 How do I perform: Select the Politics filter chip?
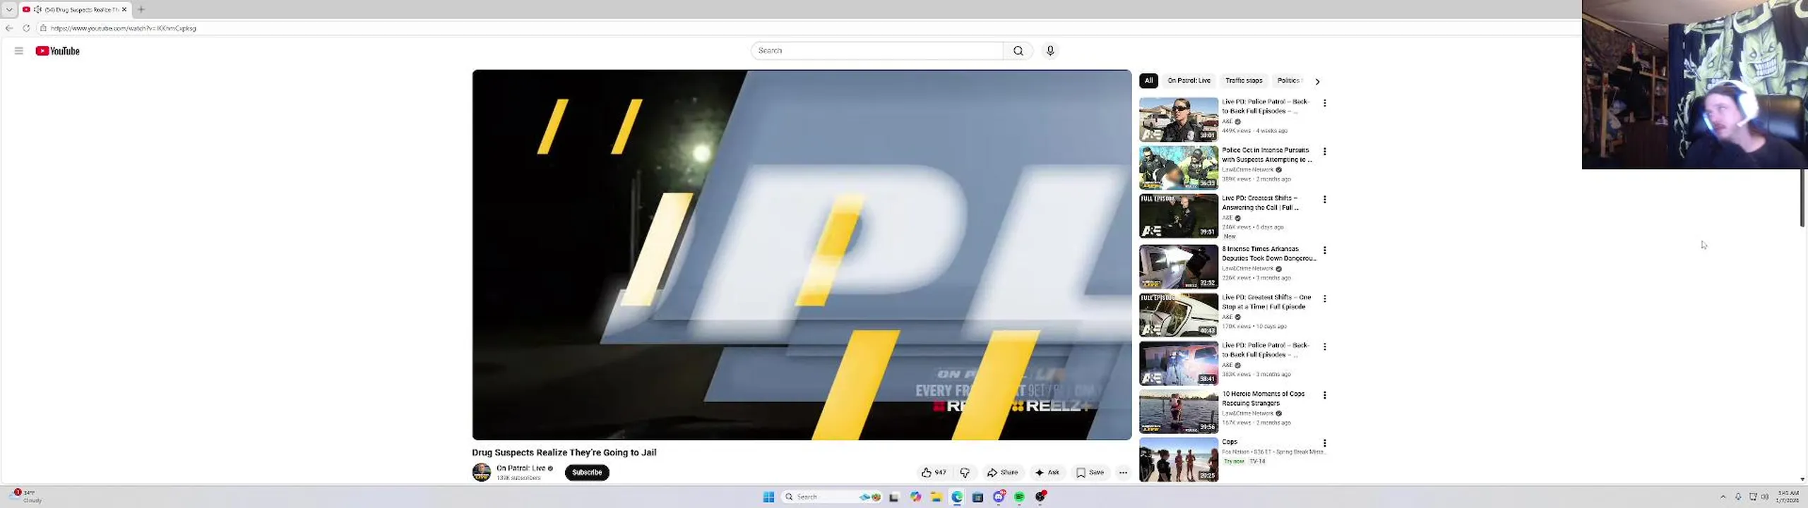[x=1289, y=80]
